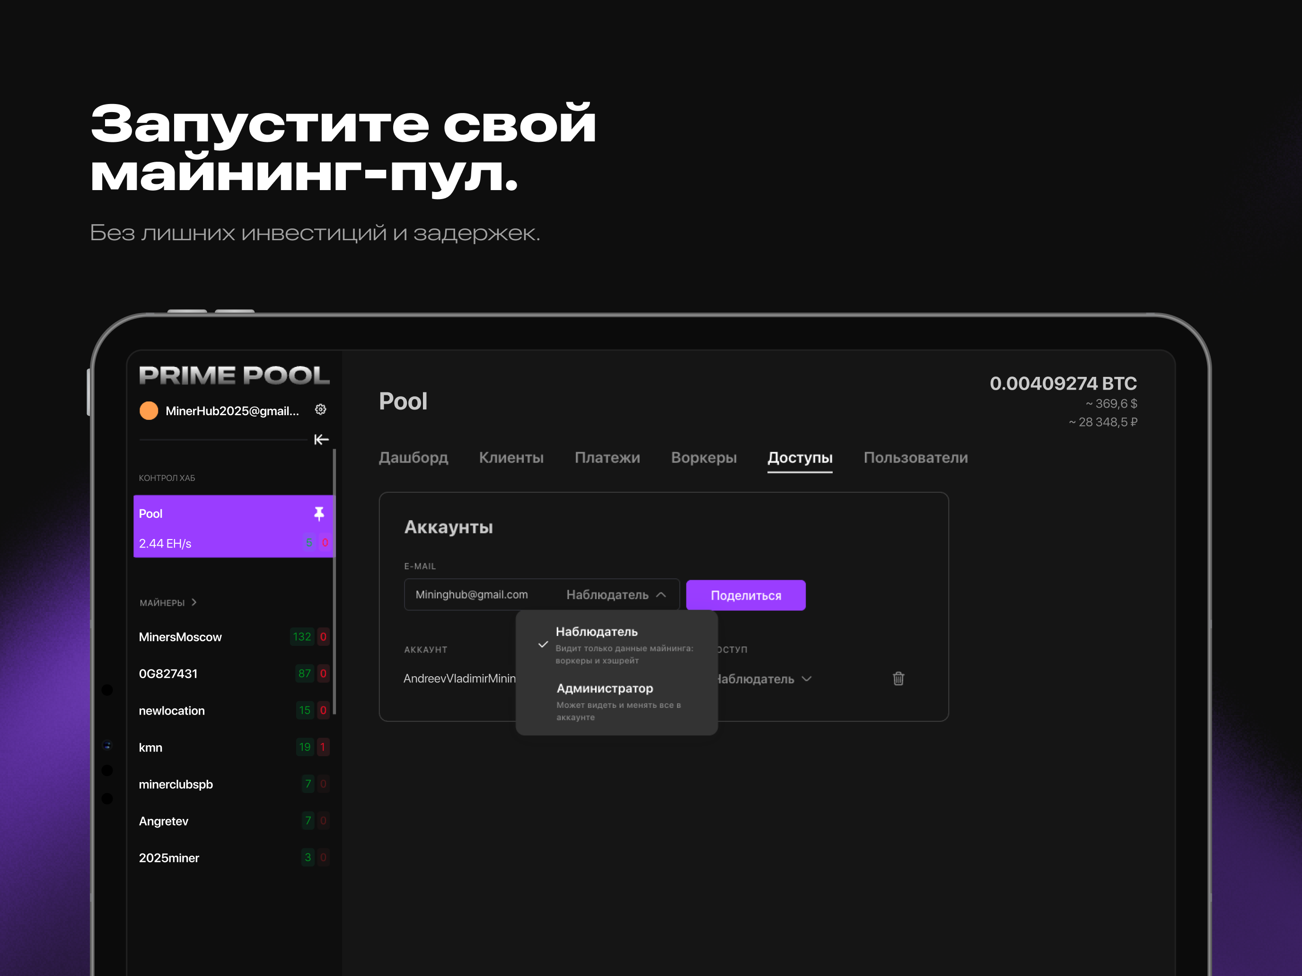
Task: Switch to the Клиенты tab
Action: [511, 458]
